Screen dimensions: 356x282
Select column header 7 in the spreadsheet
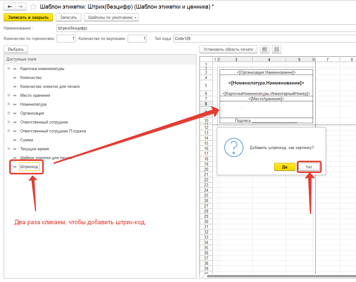(x=327, y=60)
